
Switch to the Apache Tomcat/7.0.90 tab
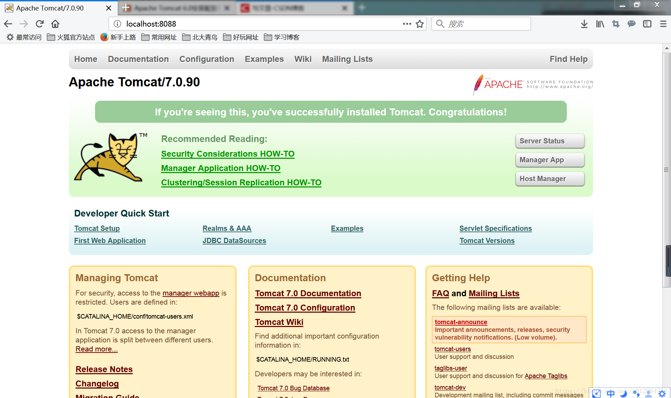[59, 8]
